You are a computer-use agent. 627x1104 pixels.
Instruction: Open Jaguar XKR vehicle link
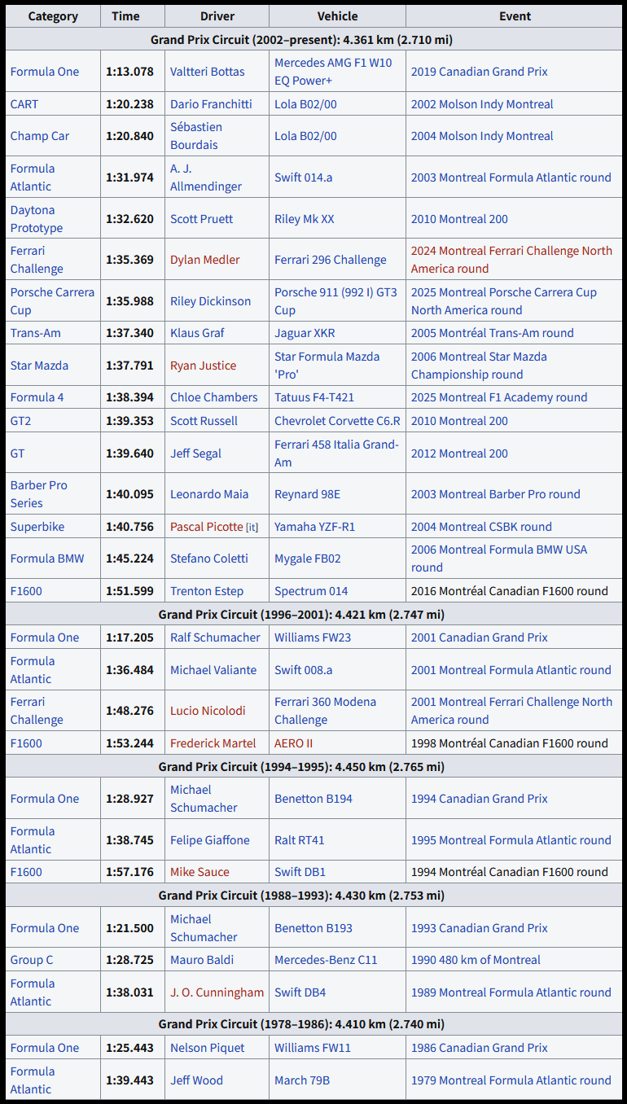(x=305, y=333)
